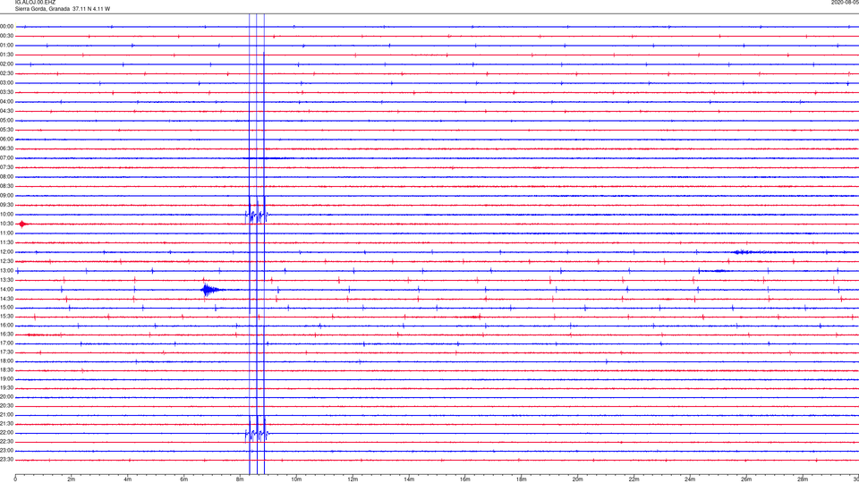Click the '6m' tick on the bottom axis
This screenshot has height=483, width=859.
tap(183, 479)
